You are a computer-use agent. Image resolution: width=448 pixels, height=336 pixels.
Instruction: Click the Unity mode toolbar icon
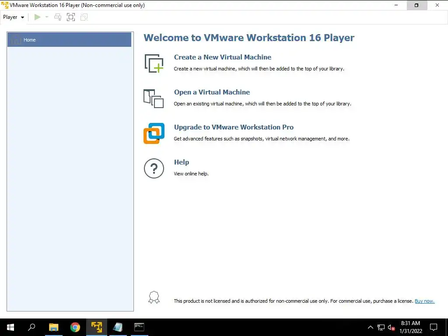(x=84, y=17)
